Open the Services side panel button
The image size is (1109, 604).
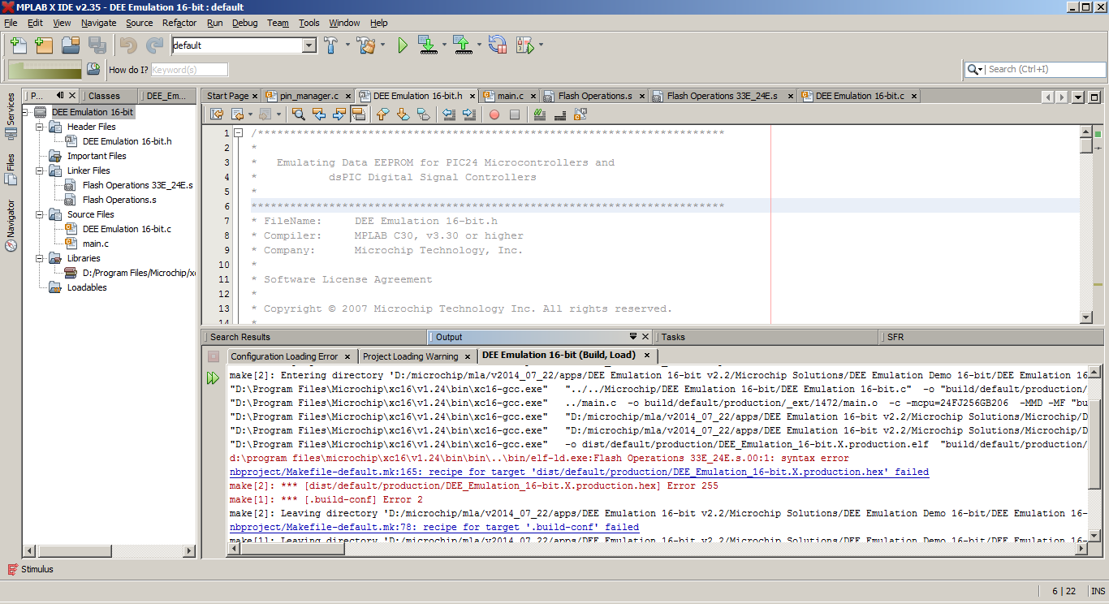coord(11,116)
